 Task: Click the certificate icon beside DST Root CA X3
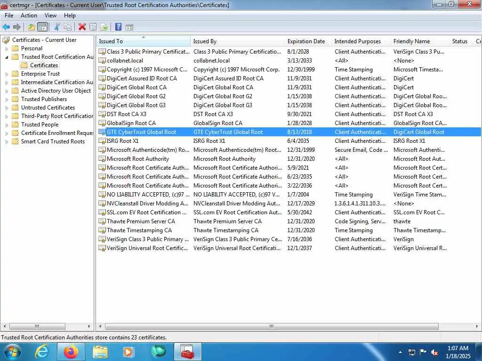(x=102, y=114)
